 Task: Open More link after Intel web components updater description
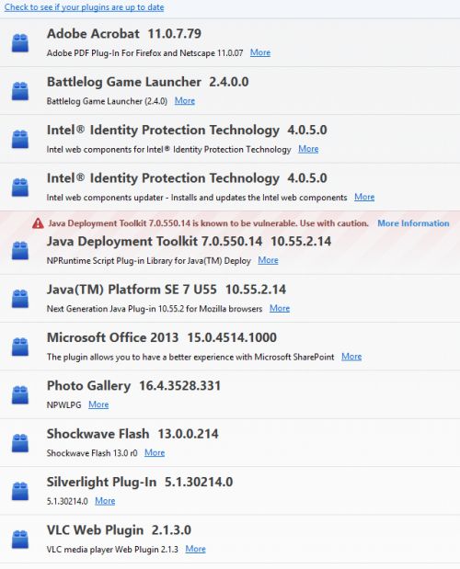364,197
